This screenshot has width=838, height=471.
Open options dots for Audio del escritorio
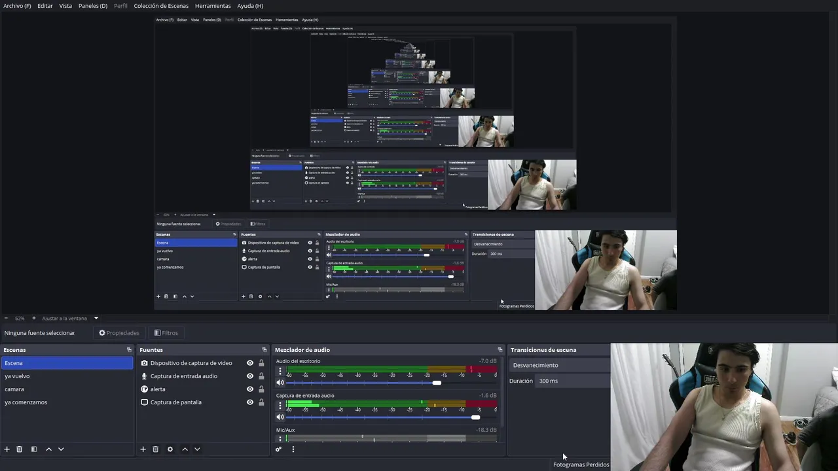280,371
